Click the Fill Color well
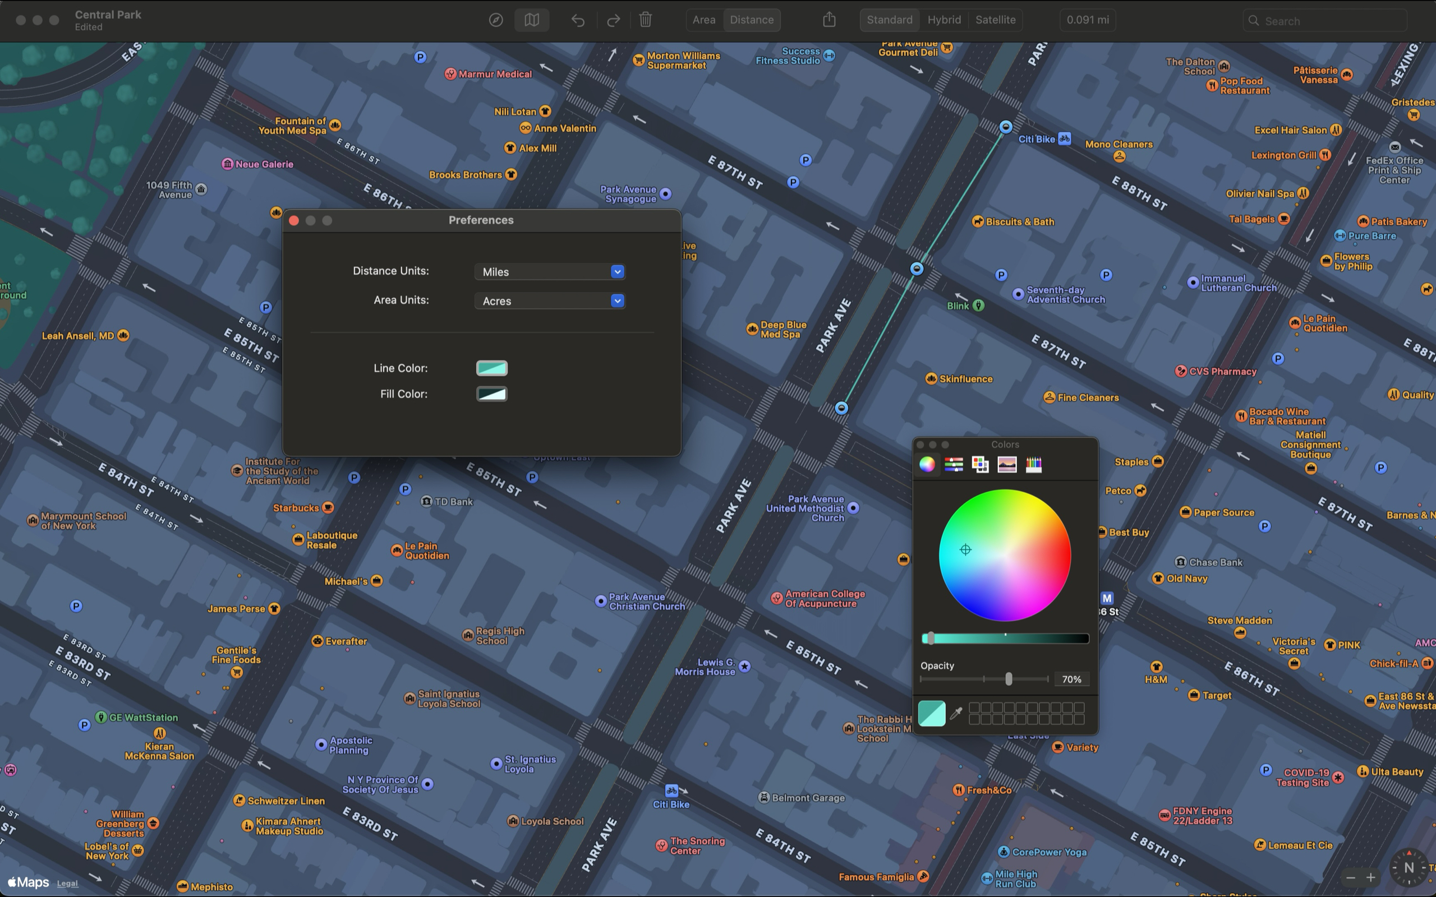Screen dimensions: 1436x897 pos(492,394)
